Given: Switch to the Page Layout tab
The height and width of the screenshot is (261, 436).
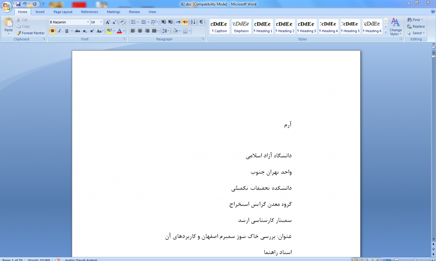Looking at the screenshot, I should [63, 12].
